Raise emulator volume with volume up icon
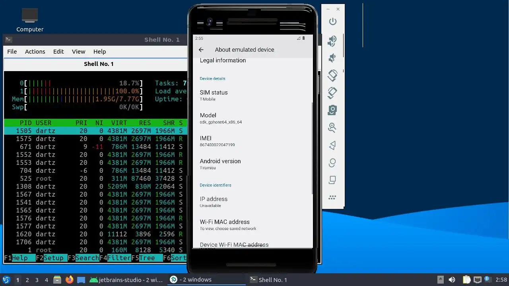The image size is (509, 286). tap(332, 41)
